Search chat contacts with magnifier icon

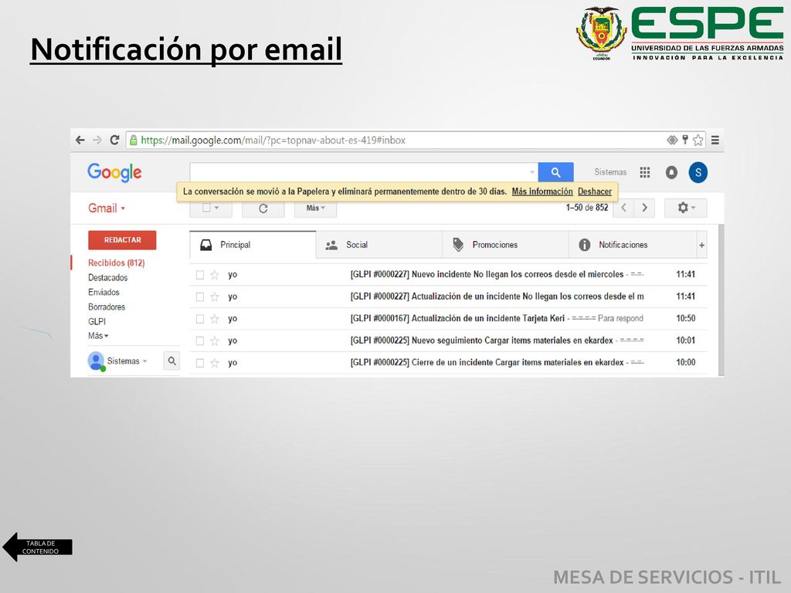coord(171,361)
